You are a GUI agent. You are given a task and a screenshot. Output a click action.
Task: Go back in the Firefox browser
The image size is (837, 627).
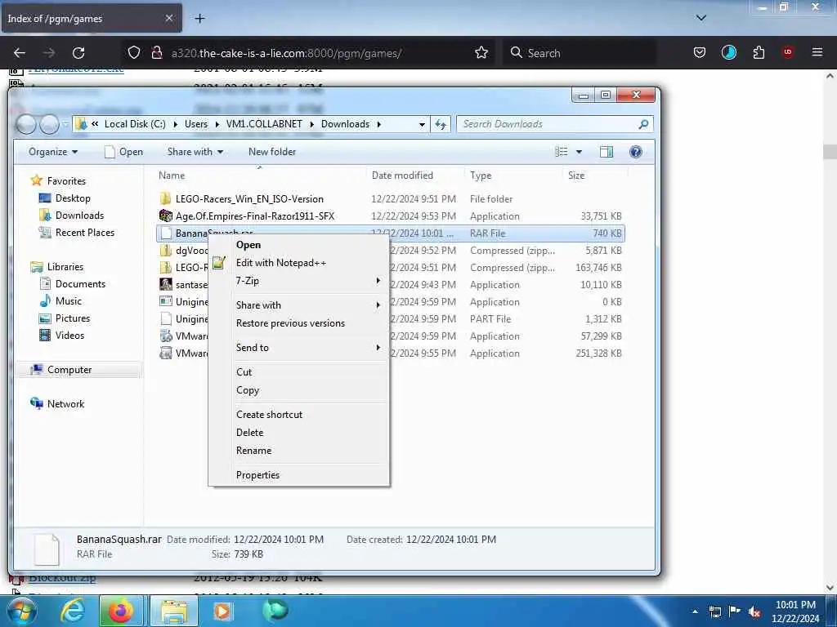[20, 53]
